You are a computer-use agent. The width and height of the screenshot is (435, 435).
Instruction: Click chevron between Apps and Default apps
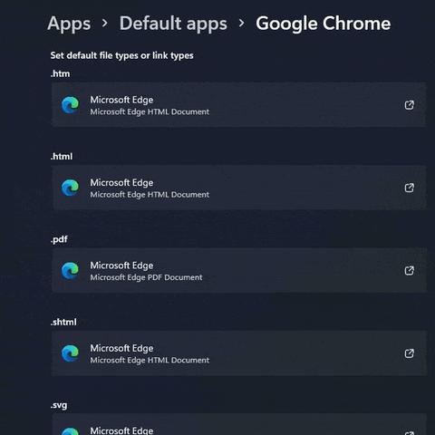pyautogui.click(x=105, y=24)
